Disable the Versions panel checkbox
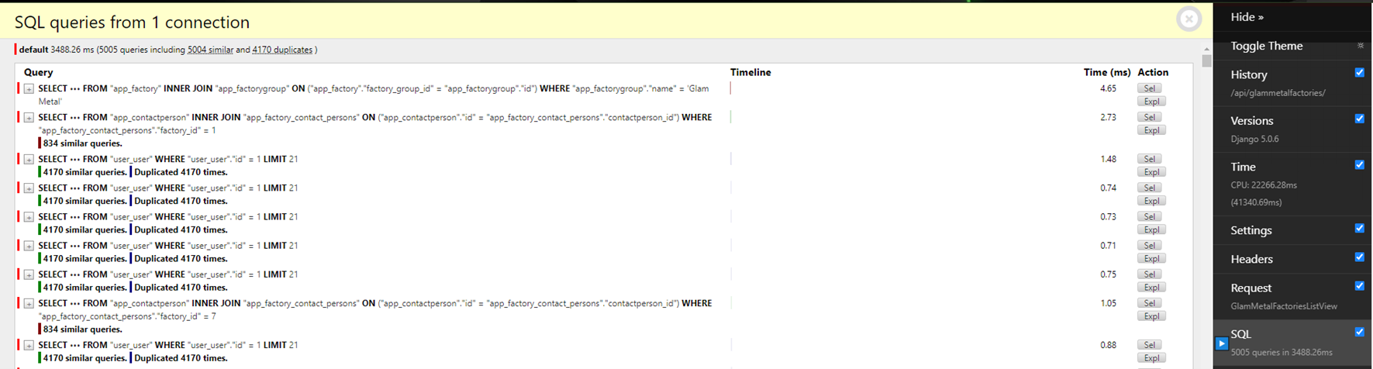 click(x=1359, y=119)
